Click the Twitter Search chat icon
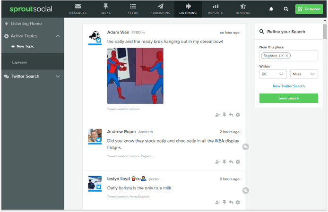This screenshot has height=212, width=328. coord(6,76)
